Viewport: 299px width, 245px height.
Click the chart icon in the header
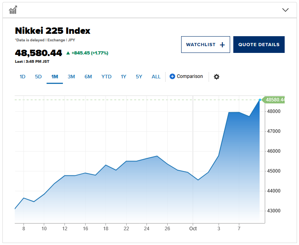(x=13, y=10)
